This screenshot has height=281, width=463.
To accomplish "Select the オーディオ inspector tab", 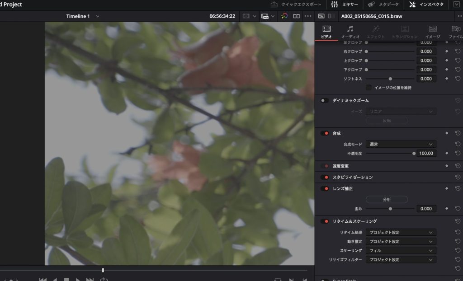I will [x=350, y=32].
